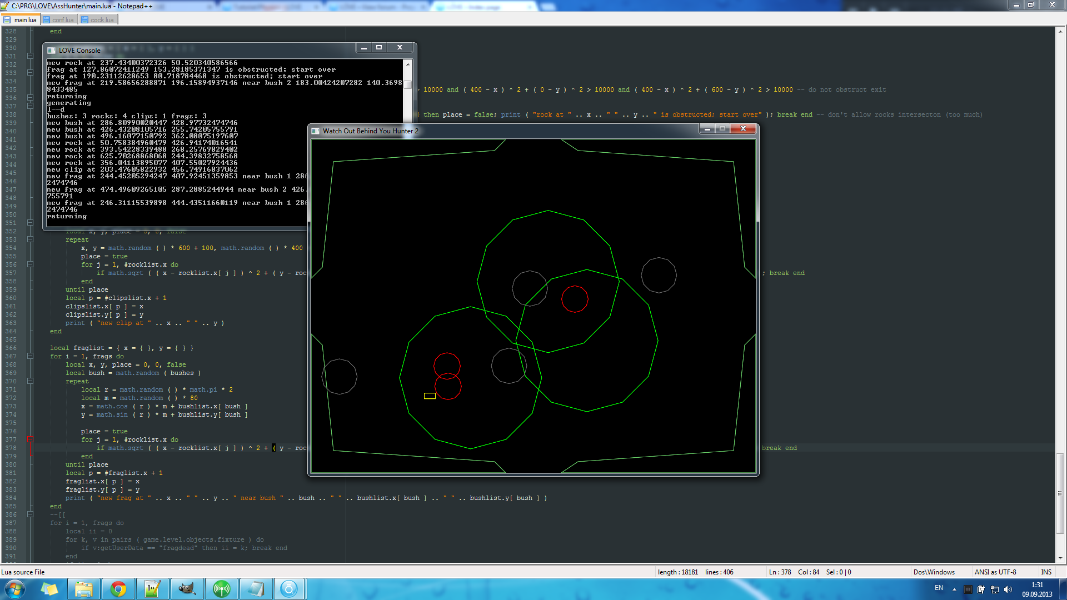Viewport: 1067px width, 600px height.
Task: Collapse the red fold marker at line 377
Action: 31,439
